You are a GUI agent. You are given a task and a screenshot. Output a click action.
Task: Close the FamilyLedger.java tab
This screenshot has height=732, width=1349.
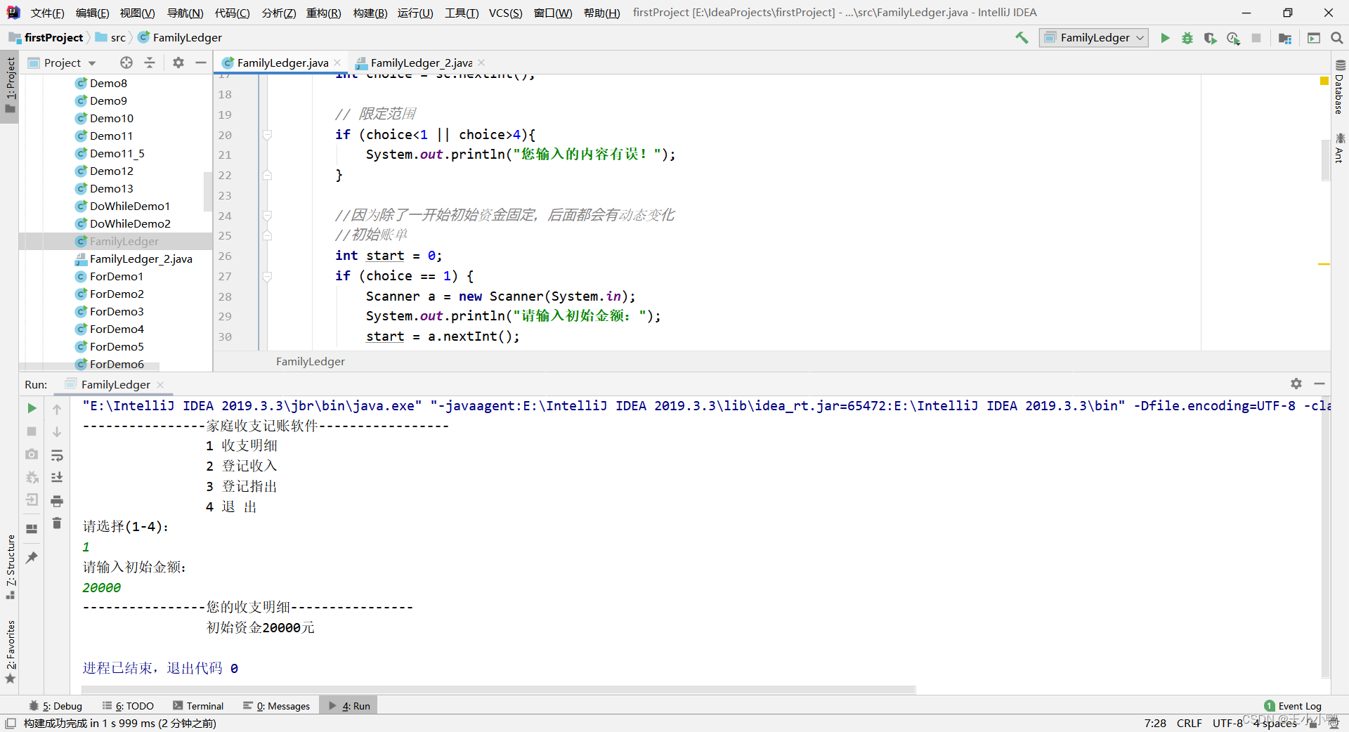pyautogui.click(x=338, y=63)
